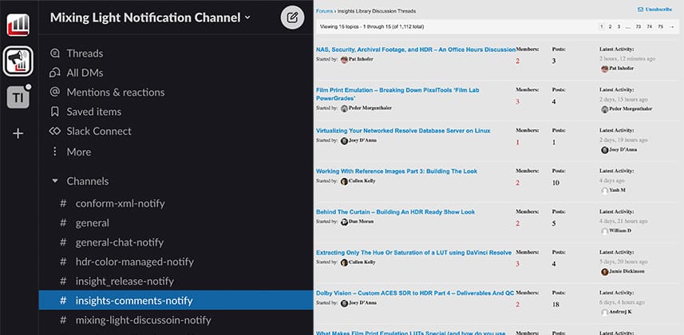Click the bookmark icon beside Saved items
The image size is (684, 335).
(55, 112)
